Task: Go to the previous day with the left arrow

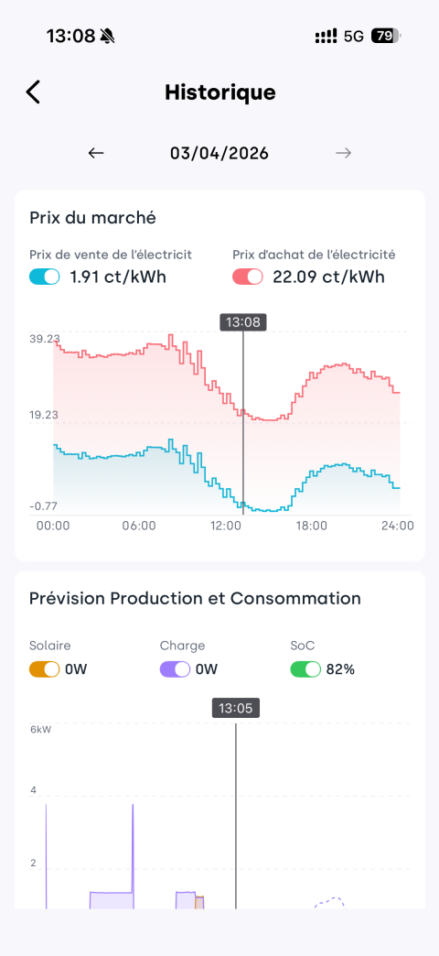Action: tap(96, 153)
